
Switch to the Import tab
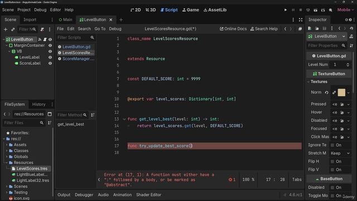click(x=30, y=20)
